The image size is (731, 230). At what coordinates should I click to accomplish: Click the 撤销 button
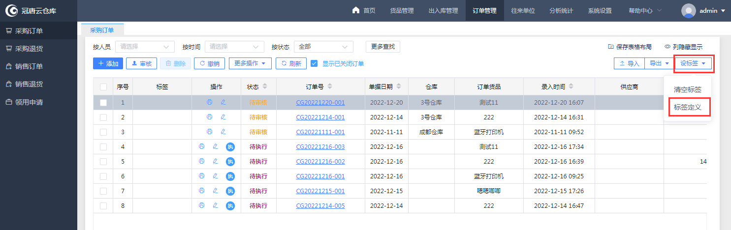[209, 63]
